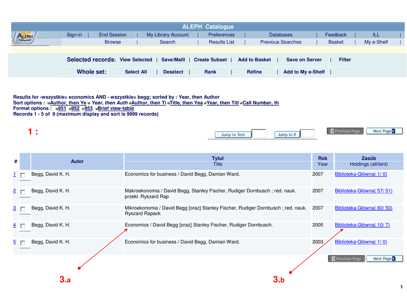Image resolution: width=407 pixels, height=296 pixels.
Task: Sort results by Call Number
Action: [x=260, y=103]
